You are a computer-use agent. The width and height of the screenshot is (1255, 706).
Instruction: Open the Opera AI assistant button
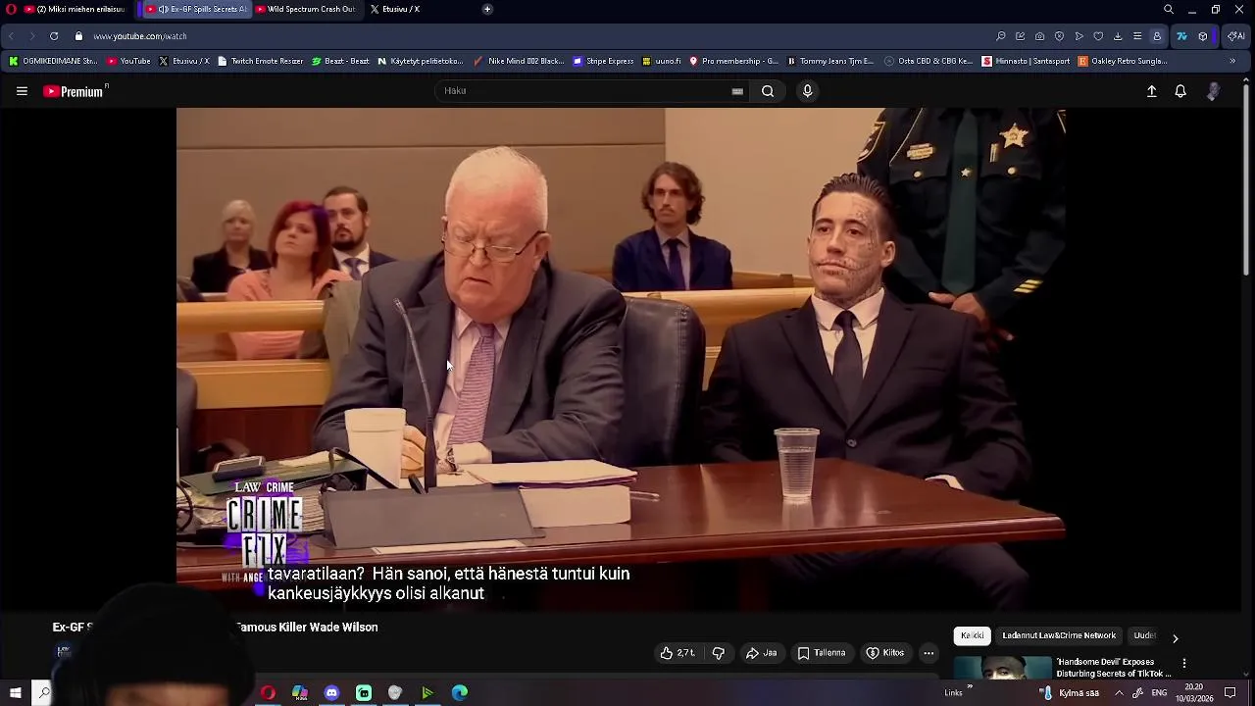(x=1236, y=36)
